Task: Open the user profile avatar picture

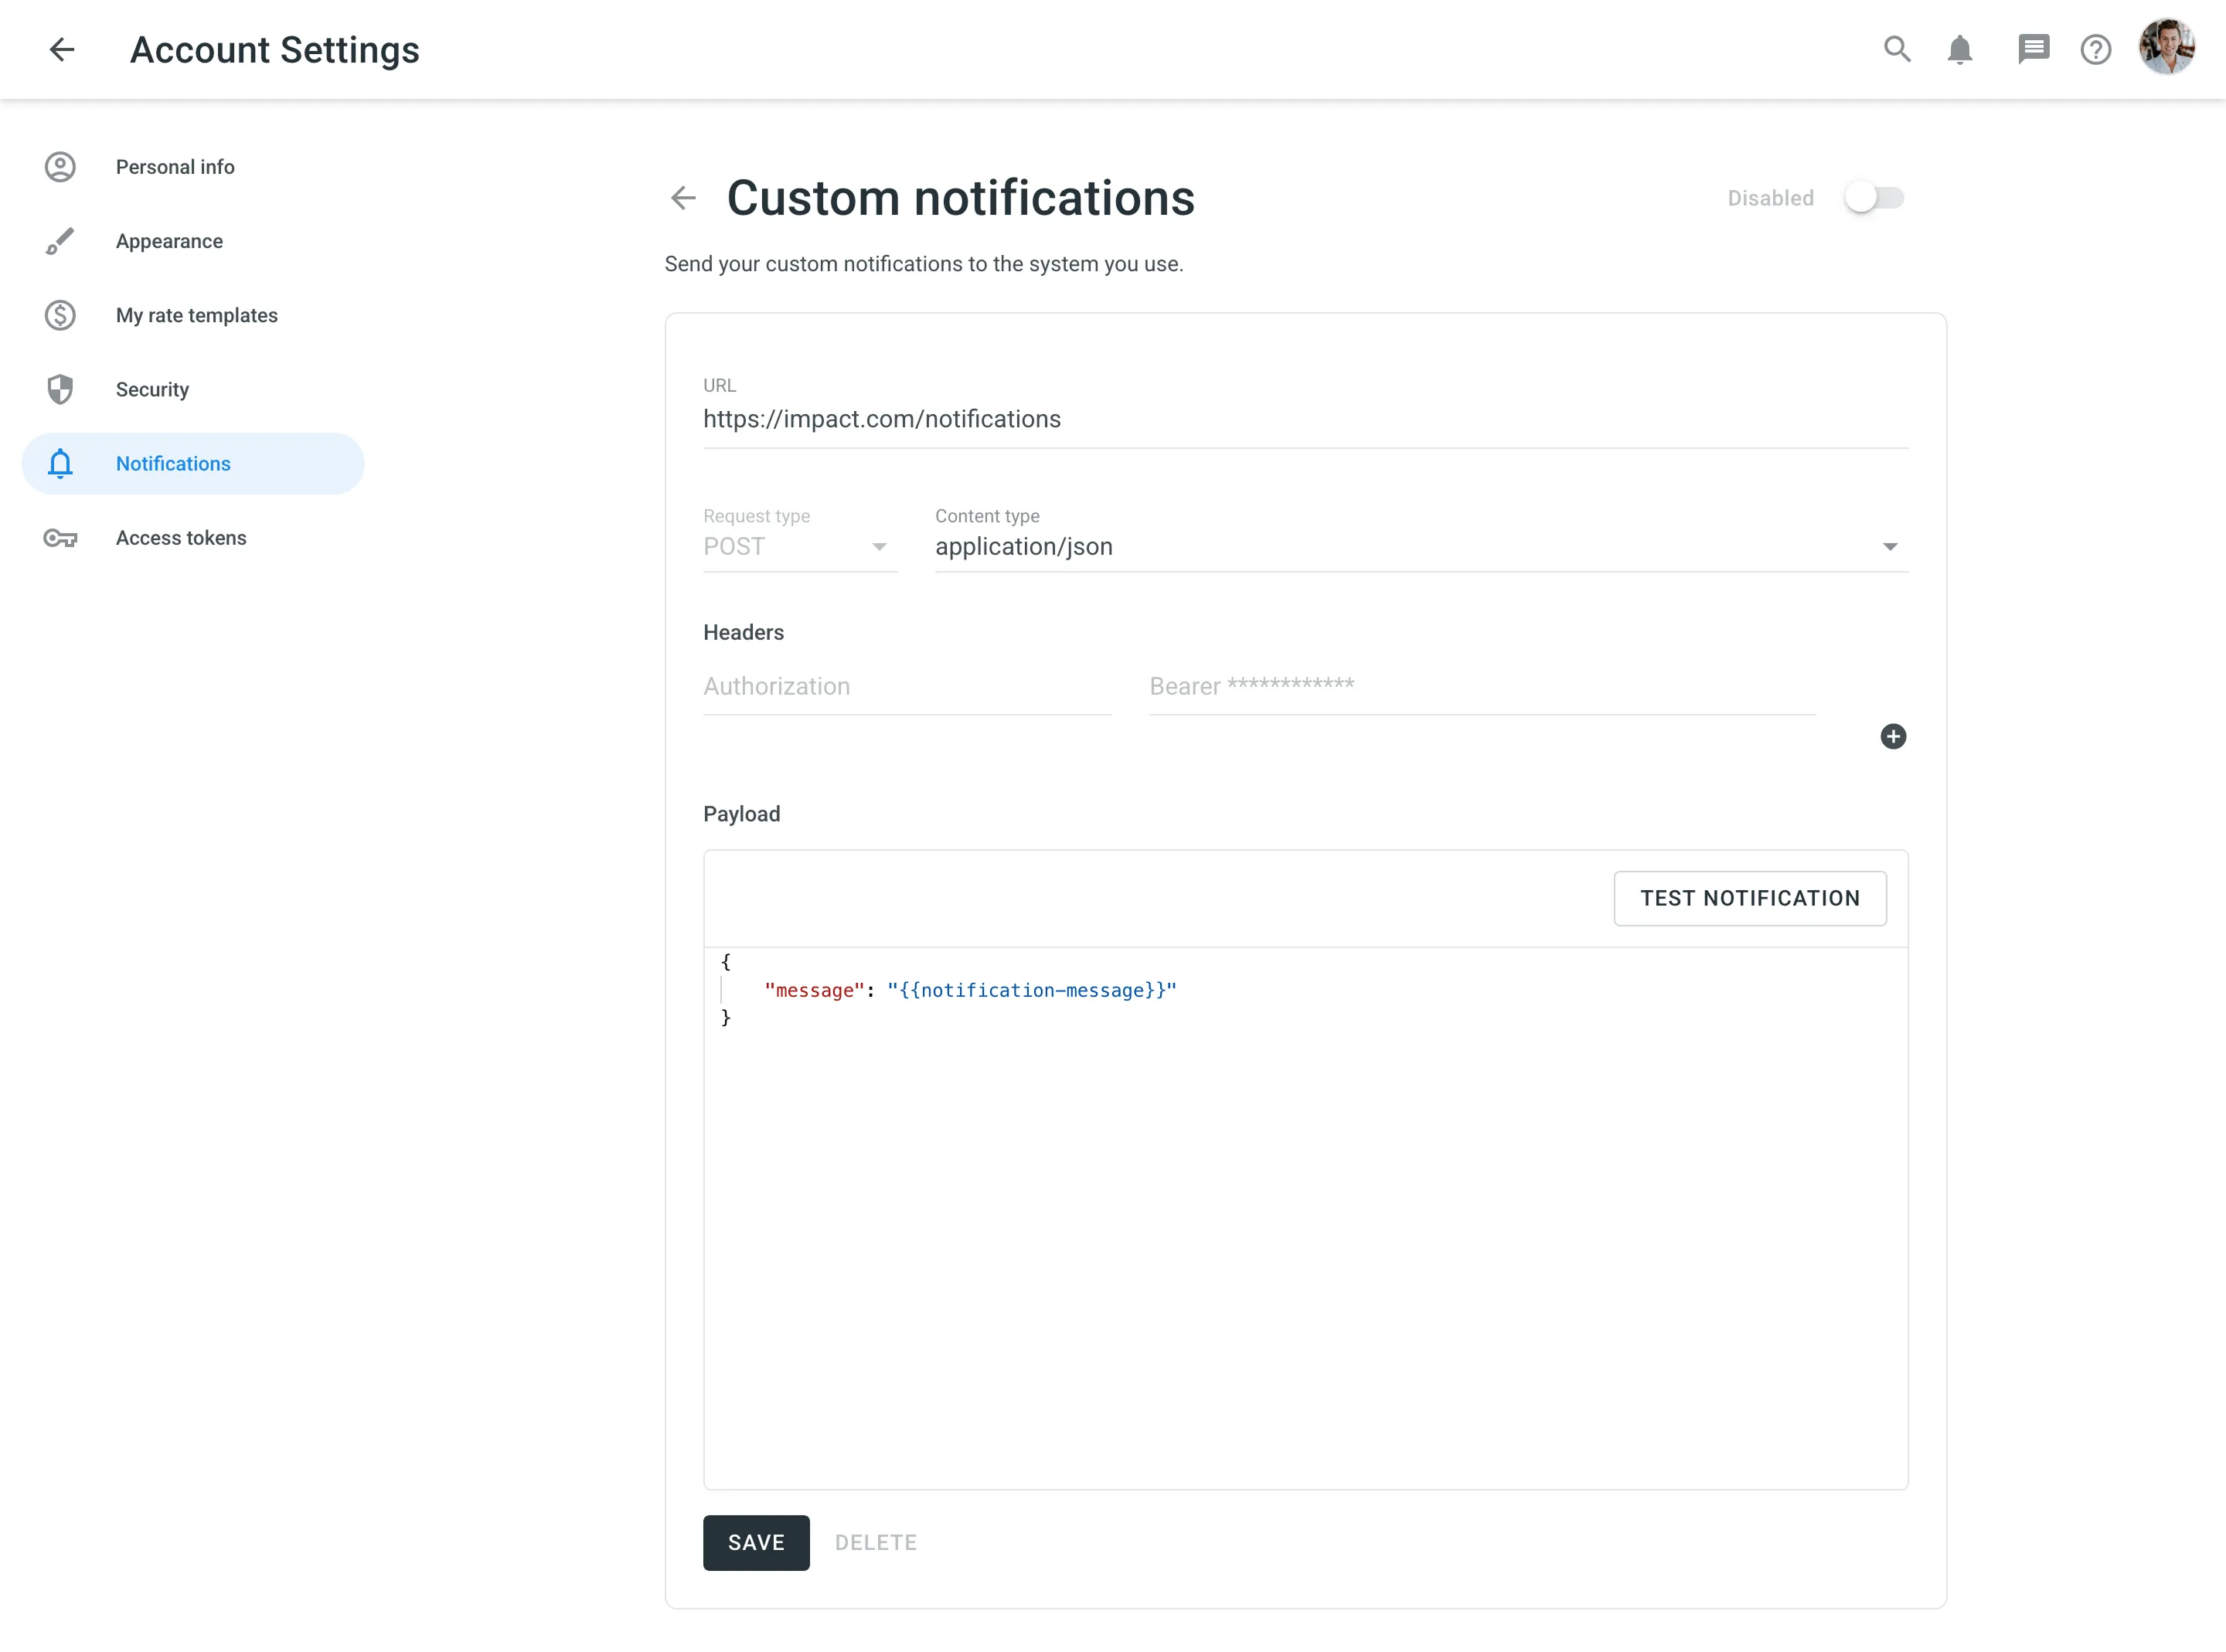Action: [2166, 49]
